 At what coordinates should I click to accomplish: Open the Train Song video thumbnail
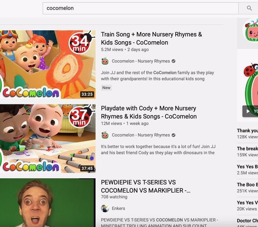tap(48, 65)
